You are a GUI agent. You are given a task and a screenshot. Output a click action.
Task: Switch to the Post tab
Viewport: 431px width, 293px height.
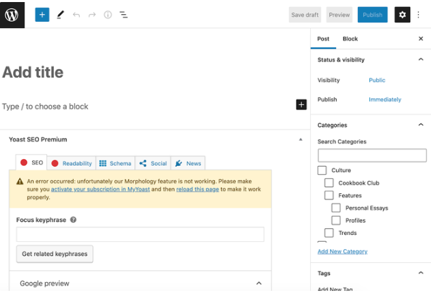[323, 39]
